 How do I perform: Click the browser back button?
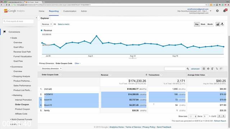1,5
